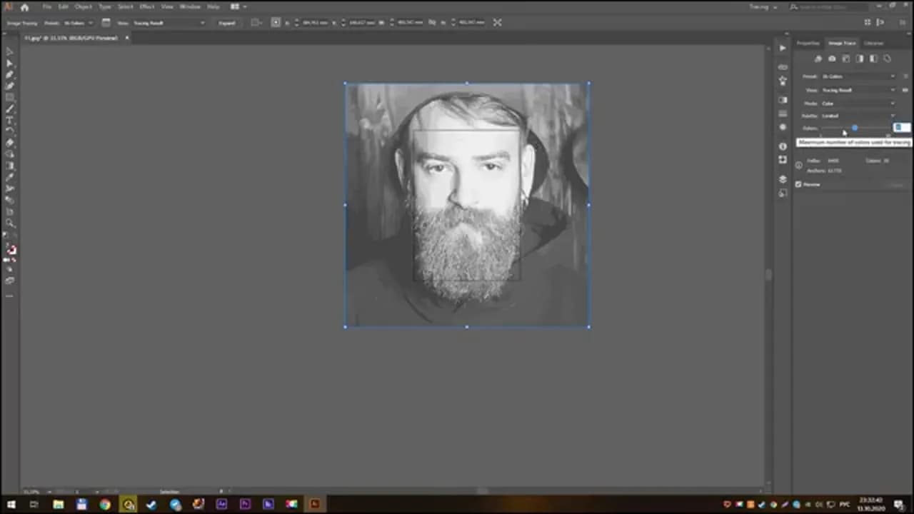Image resolution: width=914 pixels, height=514 pixels.
Task: Click the Colors slider handle
Action: 855,128
